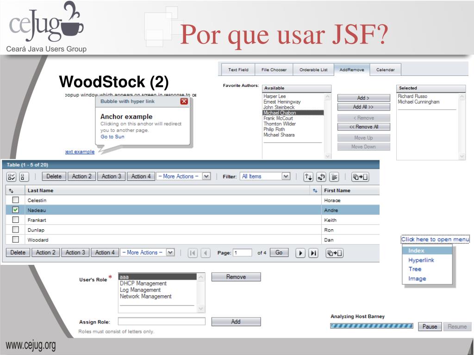Image resolution: width=474 pixels, height=355 pixels.
Task: Choose Hyperlink in the popup menu
Action: tap(421, 260)
